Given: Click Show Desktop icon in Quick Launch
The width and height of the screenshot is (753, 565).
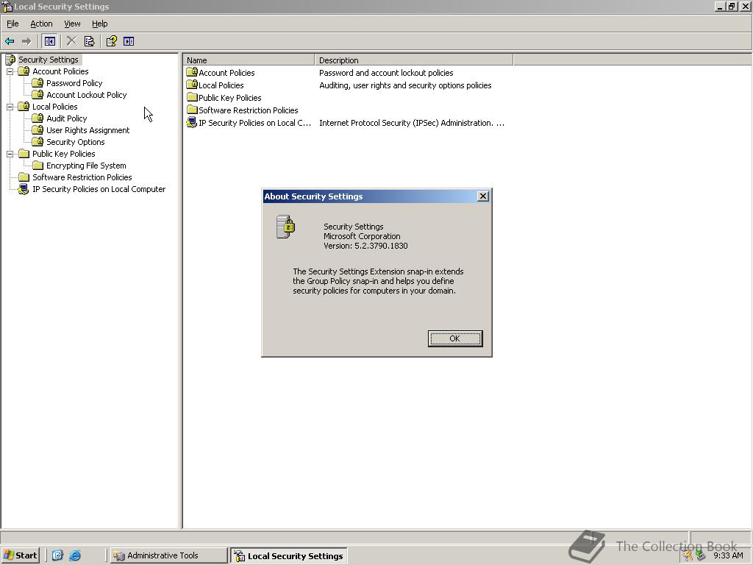Looking at the screenshot, I should tap(57, 555).
